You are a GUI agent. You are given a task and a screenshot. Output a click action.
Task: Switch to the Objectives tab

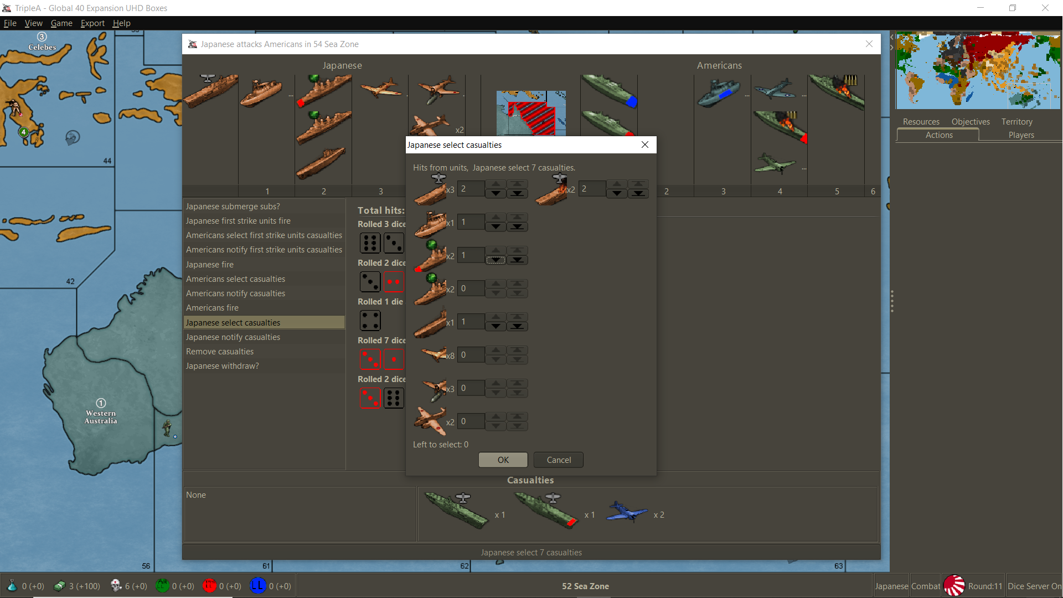(970, 121)
